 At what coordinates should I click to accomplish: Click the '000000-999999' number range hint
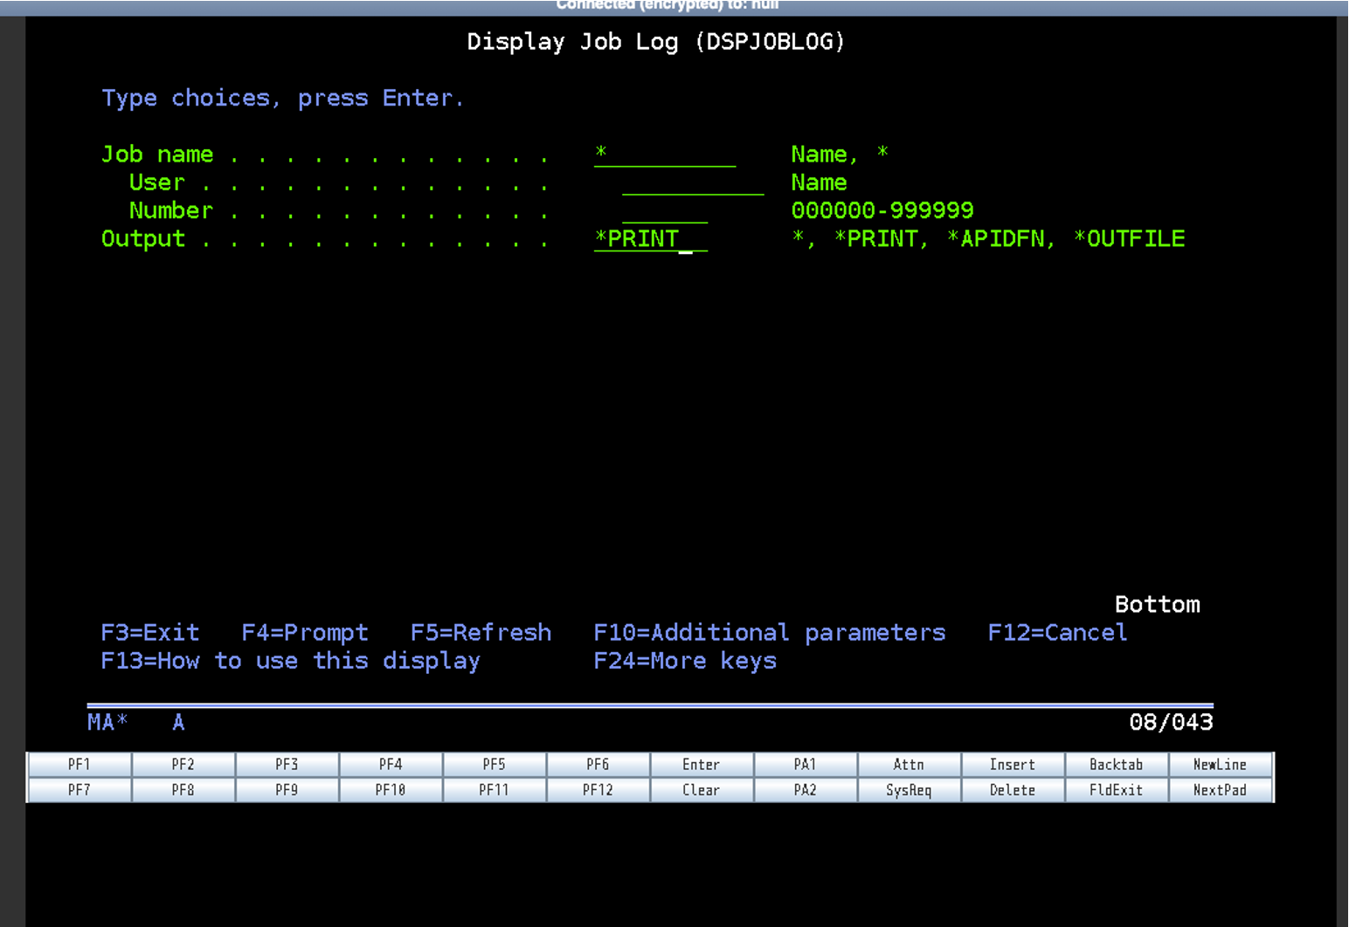[882, 210]
